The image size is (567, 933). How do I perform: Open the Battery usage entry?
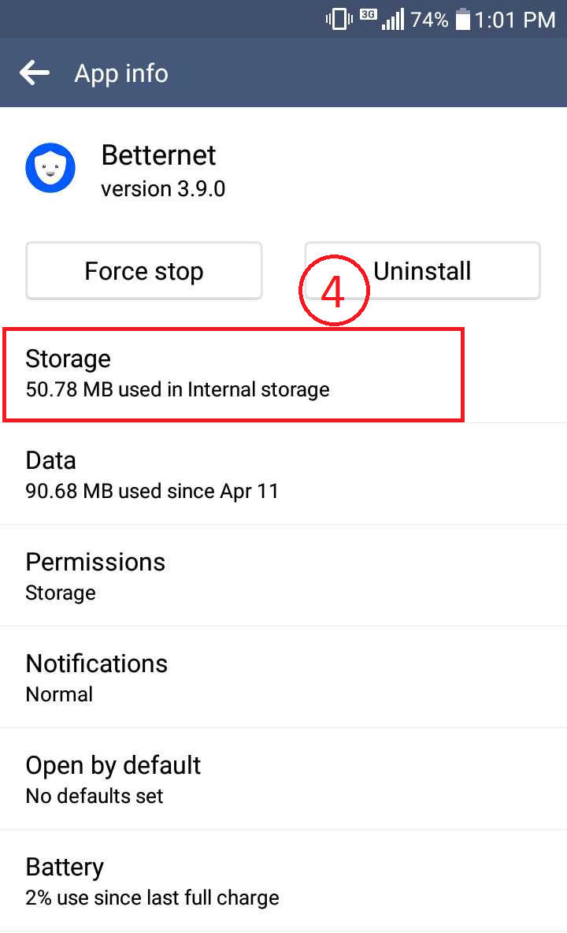tap(283, 881)
